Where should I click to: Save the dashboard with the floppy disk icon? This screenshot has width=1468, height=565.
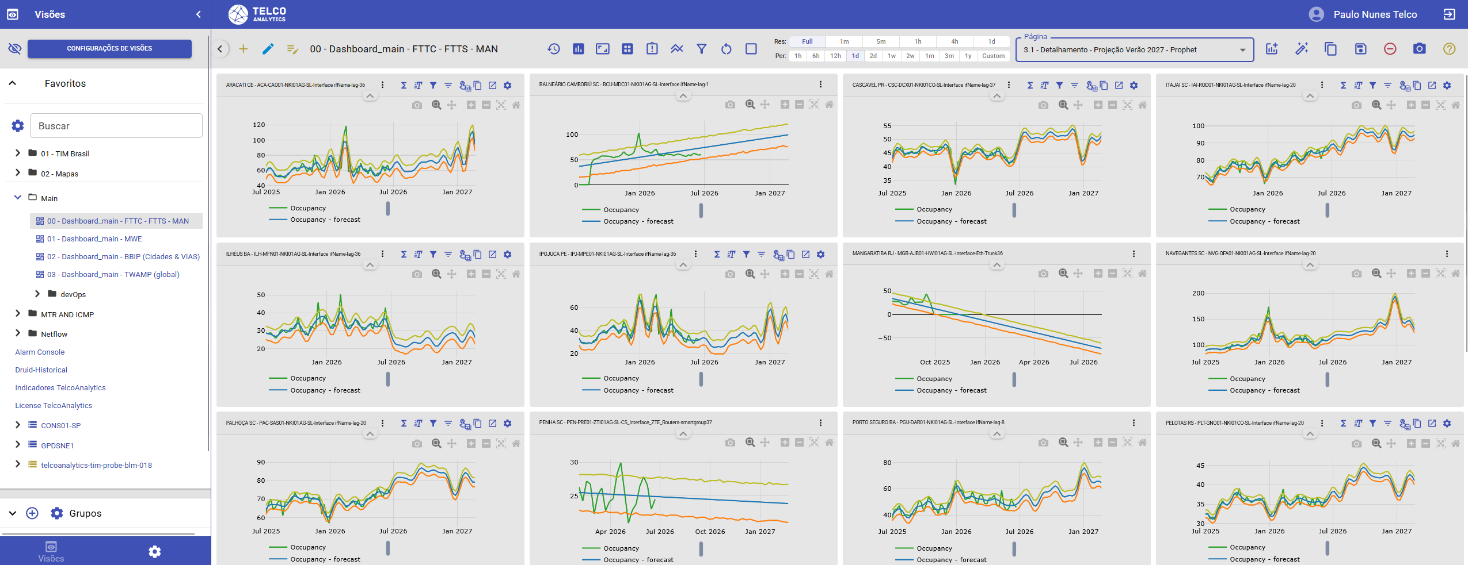[1360, 49]
